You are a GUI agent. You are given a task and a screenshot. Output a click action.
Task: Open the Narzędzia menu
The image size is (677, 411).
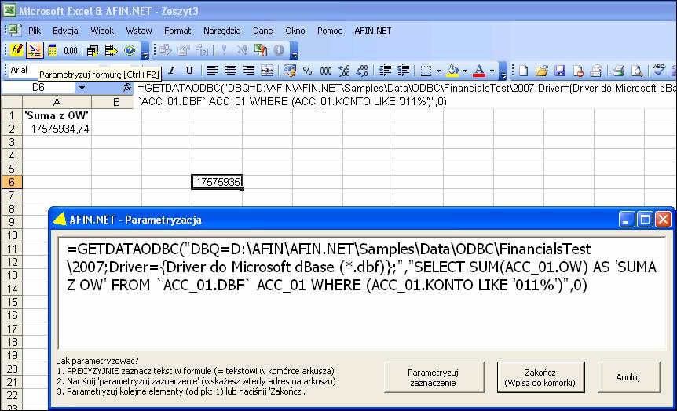(222, 31)
